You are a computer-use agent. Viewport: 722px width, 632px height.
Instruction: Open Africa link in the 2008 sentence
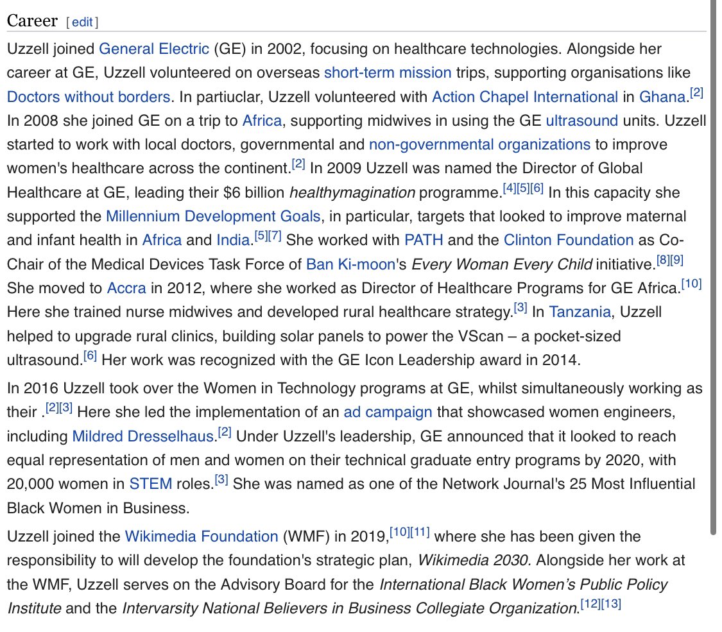[262, 121]
